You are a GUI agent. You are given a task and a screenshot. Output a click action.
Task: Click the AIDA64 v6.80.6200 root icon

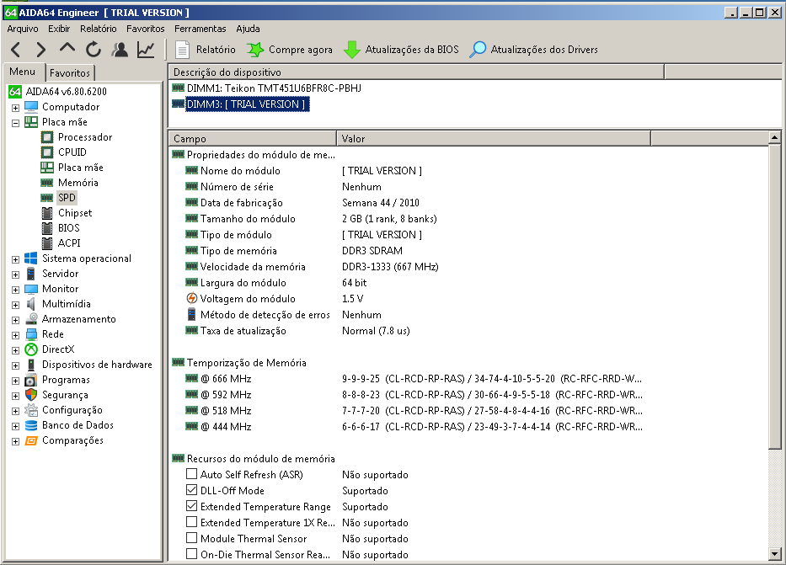point(15,92)
